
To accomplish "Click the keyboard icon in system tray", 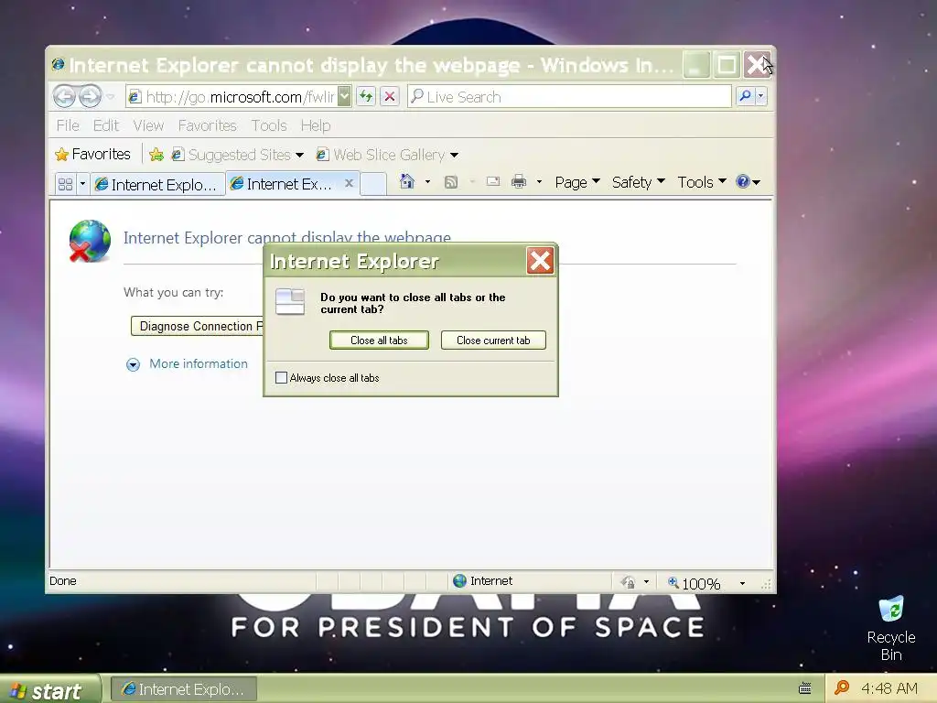I will [805, 688].
